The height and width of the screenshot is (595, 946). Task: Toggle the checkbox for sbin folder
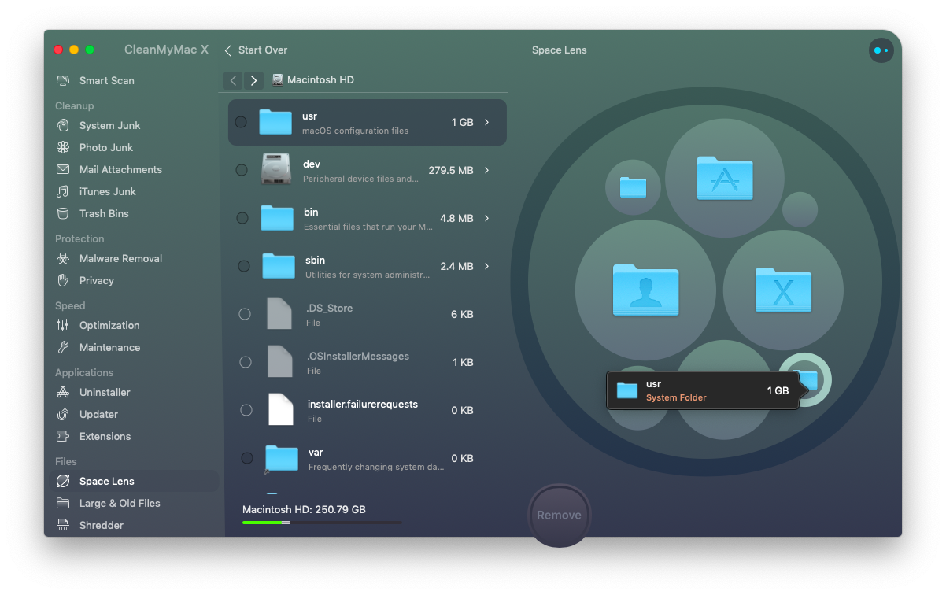tap(244, 266)
